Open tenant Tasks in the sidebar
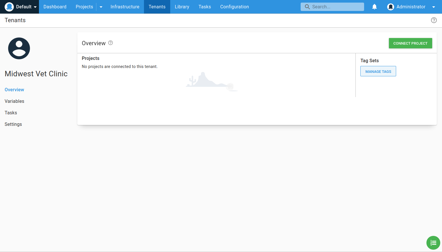 pos(11,113)
